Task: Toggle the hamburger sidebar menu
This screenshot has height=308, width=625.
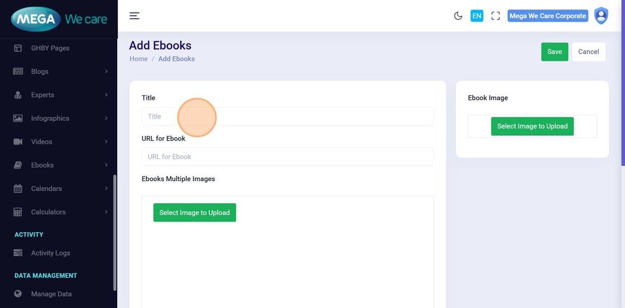Action: click(134, 16)
